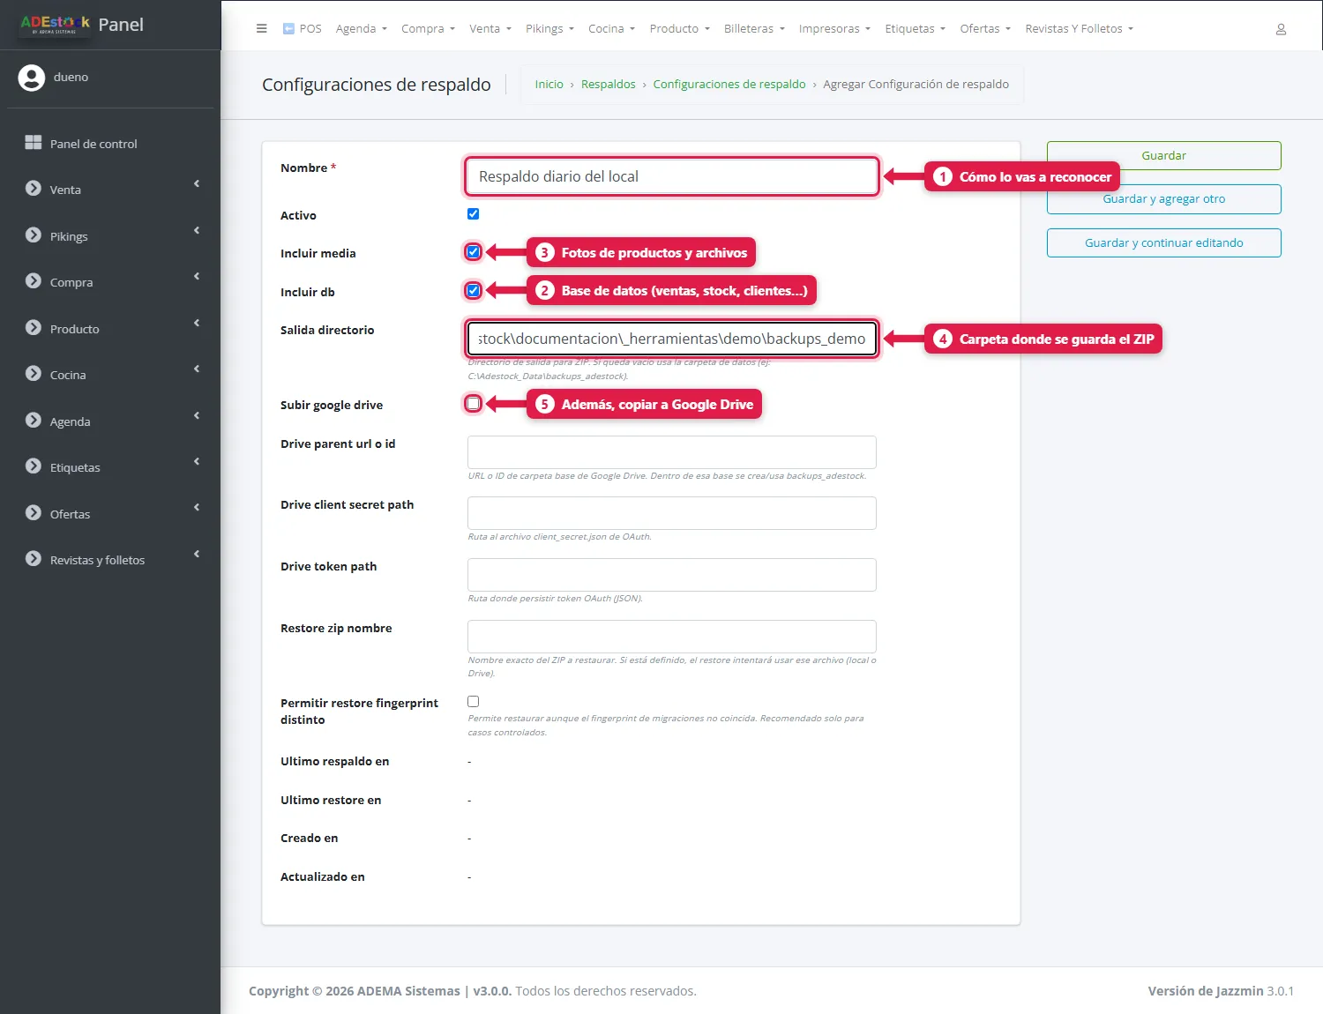Open the Etiquetas top menu
Image resolution: width=1323 pixels, height=1014 pixels.
coord(915,28)
